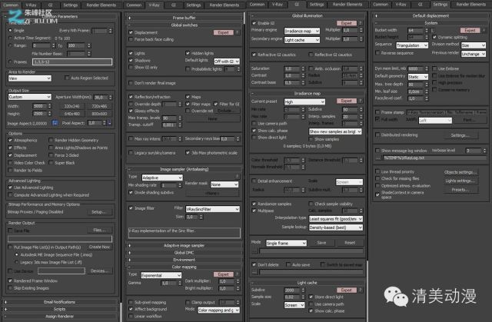Screen dimensions: 492x322
Task: Click the Irradiance map question-mark help button
Action: (361, 101)
